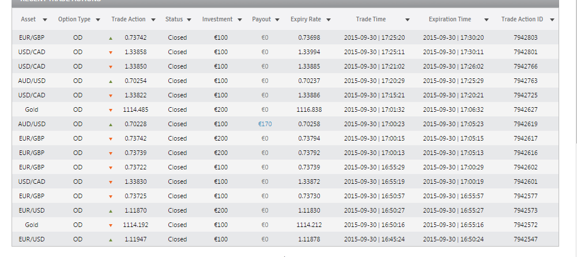
Task: Click the green up arrow for trade 7942803
Action: (x=110, y=38)
